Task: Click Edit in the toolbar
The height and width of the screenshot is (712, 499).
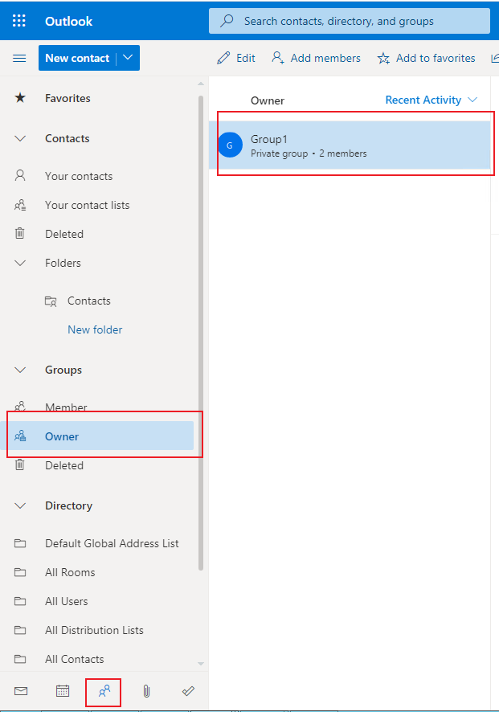Action: click(x=236, y=58)
